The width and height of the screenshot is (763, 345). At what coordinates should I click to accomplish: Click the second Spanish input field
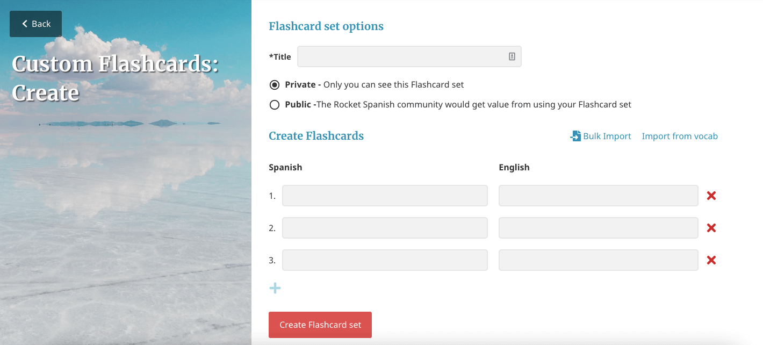click(385, 228)
